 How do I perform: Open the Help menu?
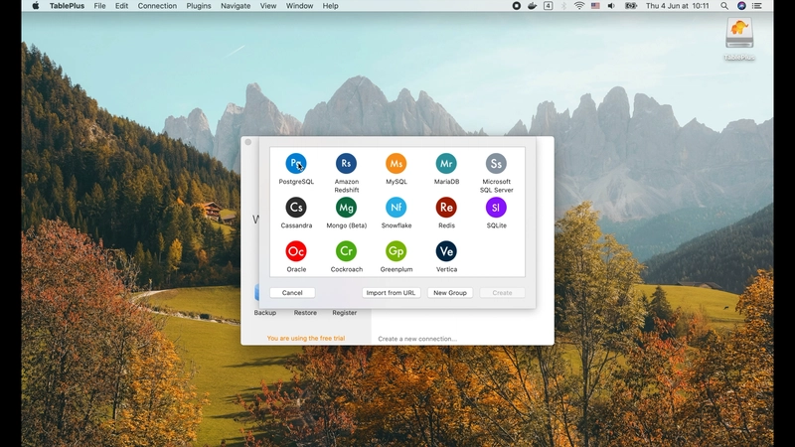click(331, 6)
